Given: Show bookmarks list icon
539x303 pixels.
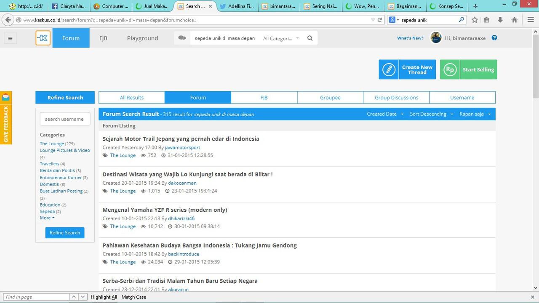Looking at the screenshot, I should [x=487, y=20].
